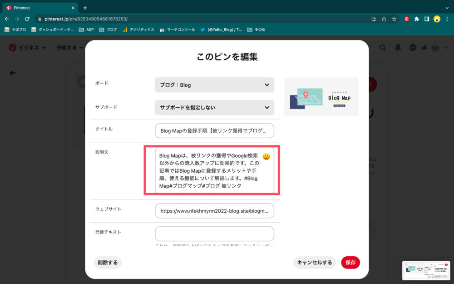Open the extensions puzzle icon

coord(417,19)
